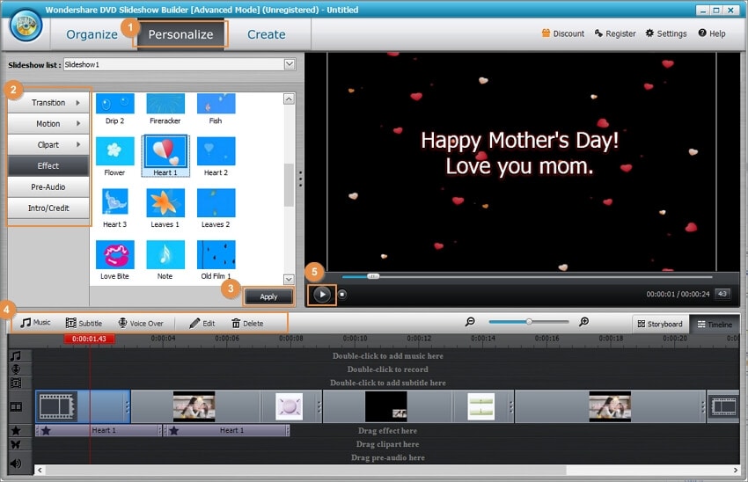
Task: Add a Subtitle from the toolbar
Action: pos(84,323)
